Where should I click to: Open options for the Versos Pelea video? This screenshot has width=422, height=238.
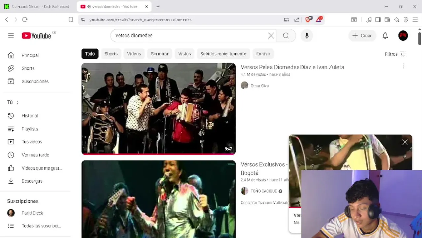coord(404,66)
